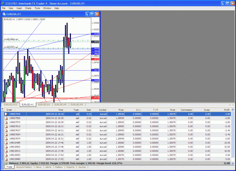236x171 pixels.
Task: Click the 1.29400 blue price label
Action: tap(96, 80)
